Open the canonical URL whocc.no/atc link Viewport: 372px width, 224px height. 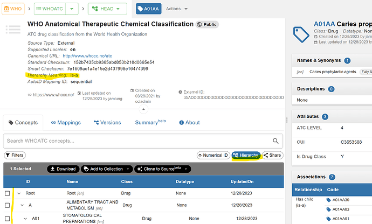pos(87,56)
